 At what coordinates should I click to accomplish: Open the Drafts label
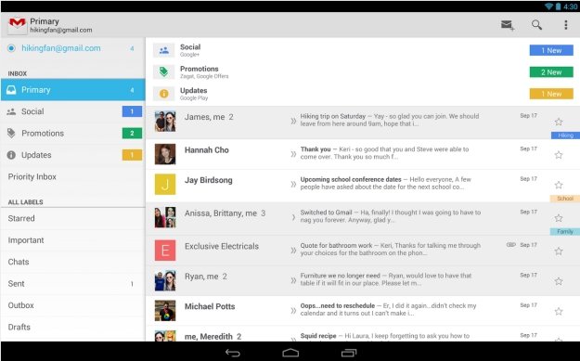tap(73, 328)
